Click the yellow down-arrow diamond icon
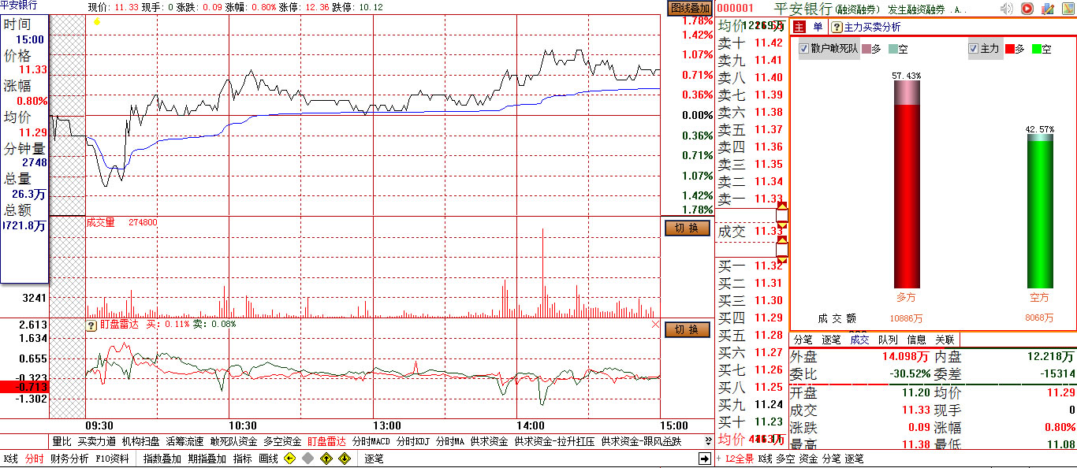Screen dimensions: 1077x468 click(345, 459)
